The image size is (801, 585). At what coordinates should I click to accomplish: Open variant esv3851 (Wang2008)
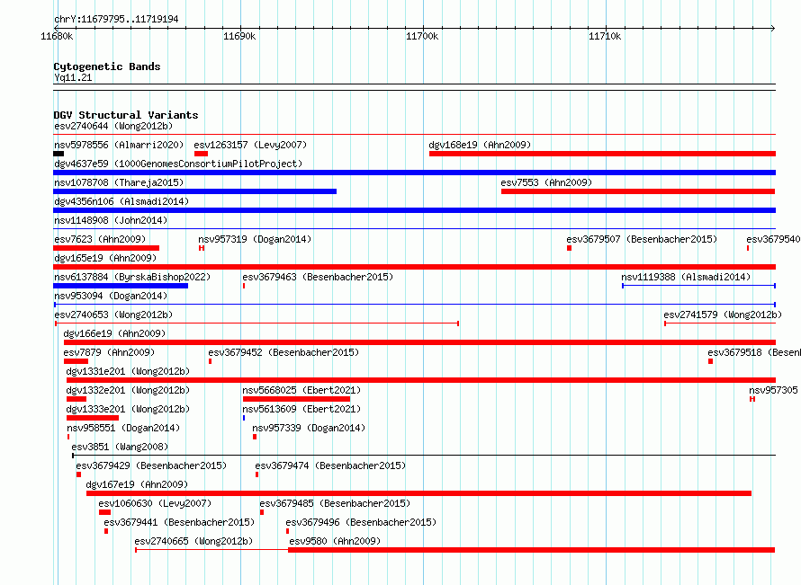click(120, 447)
